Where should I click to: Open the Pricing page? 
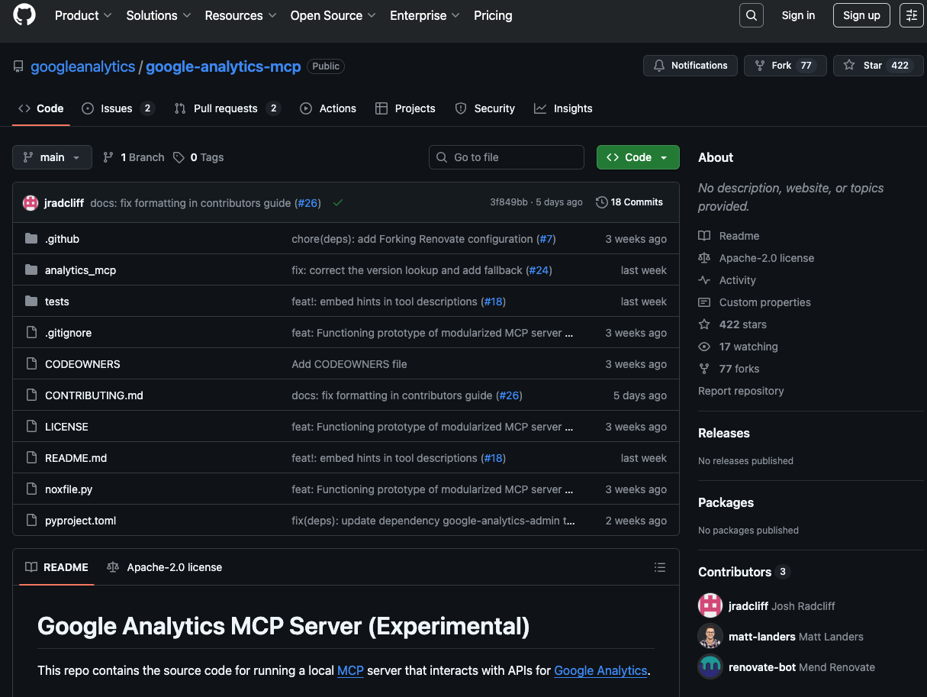493,15
